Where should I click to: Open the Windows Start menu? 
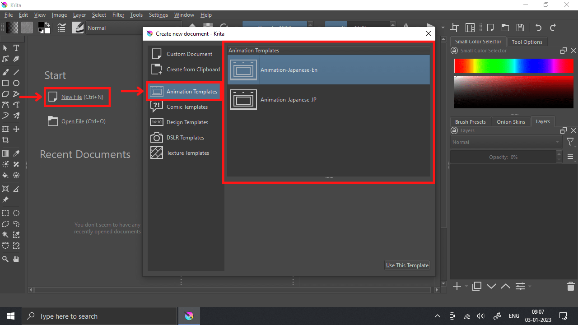click(x=11, y=316)
